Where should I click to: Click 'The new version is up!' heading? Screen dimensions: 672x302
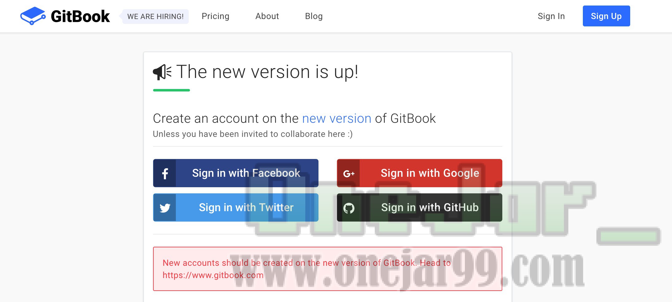[x=267, y=72]
